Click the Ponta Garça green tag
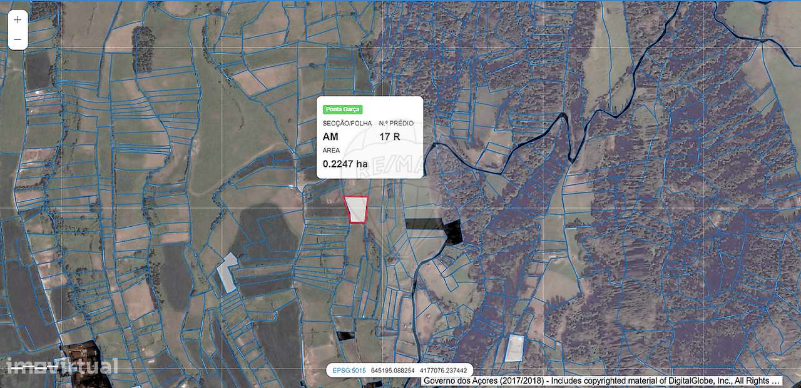Viewport: 801px width, 388px height. click(x=342, y=109)
